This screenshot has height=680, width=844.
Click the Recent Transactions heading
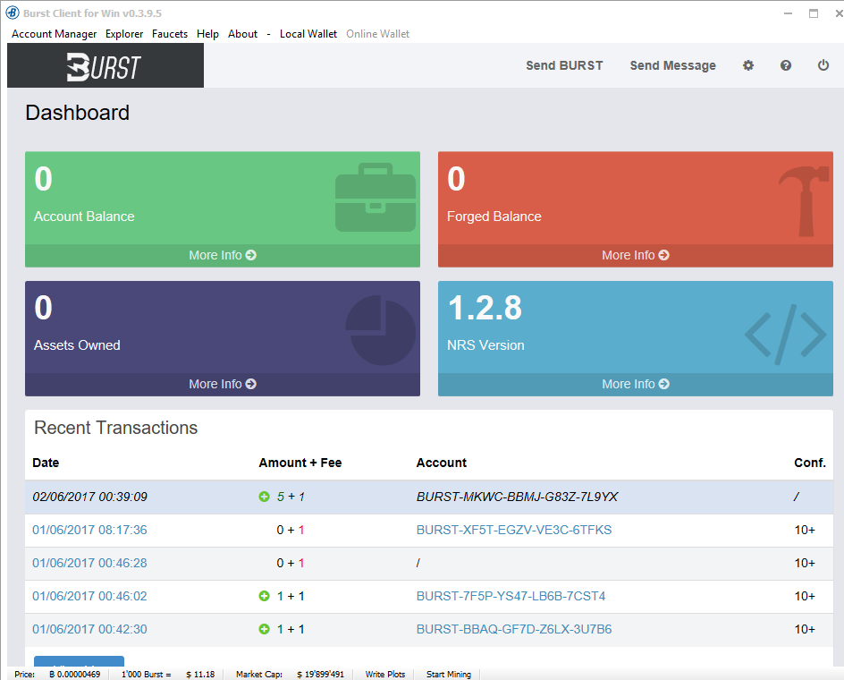(x=115, y=428)
